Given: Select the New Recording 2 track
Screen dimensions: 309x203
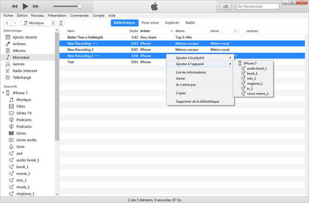Looking at the screenshot, I should pos(182,49).
